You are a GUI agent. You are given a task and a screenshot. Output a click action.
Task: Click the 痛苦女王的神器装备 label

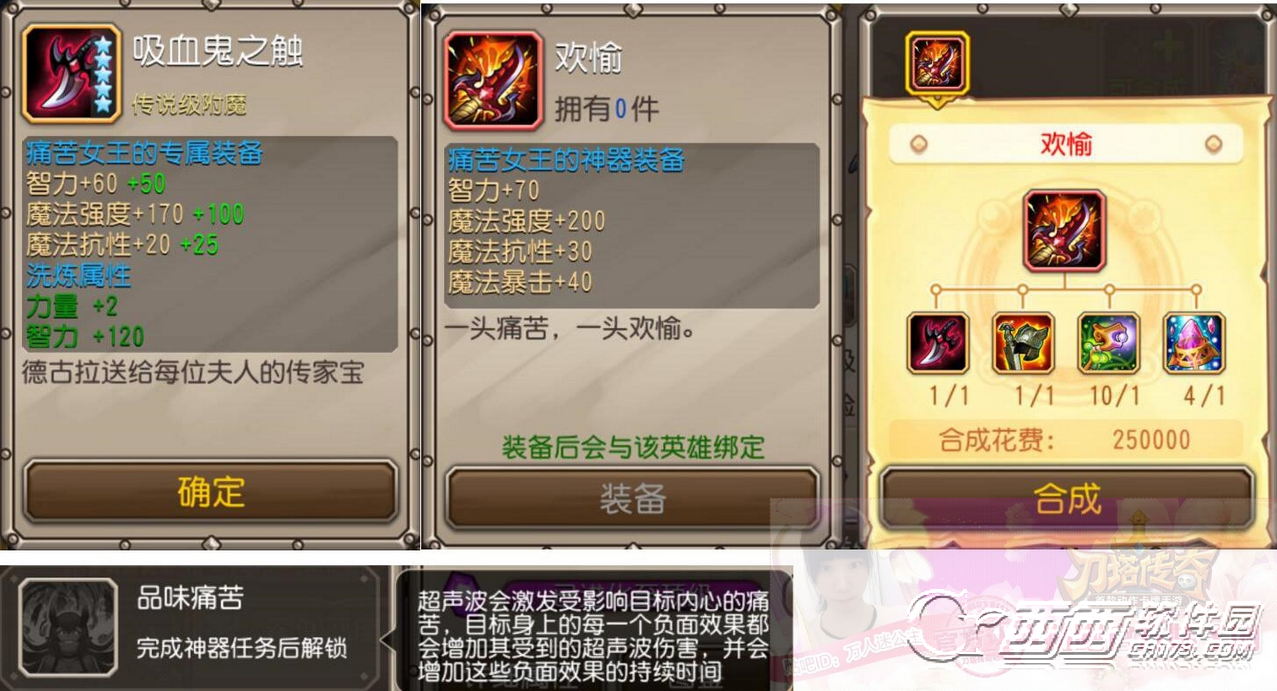565,159
